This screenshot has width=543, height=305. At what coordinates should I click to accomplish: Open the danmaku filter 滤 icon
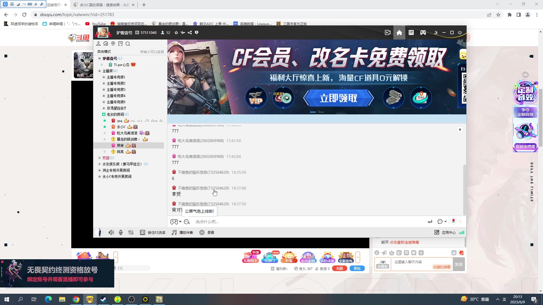click(453, 253)
